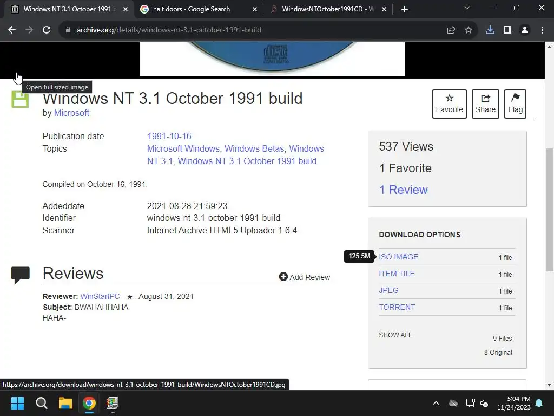Open WinStartPC reviewer profile link
The height and width of the screenshot is (416, 554).
(100, 296)
